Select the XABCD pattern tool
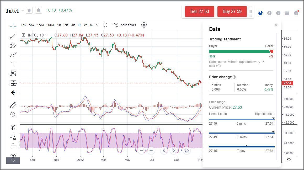The width and height of the screenshot is (304, 170). (13, 73)
